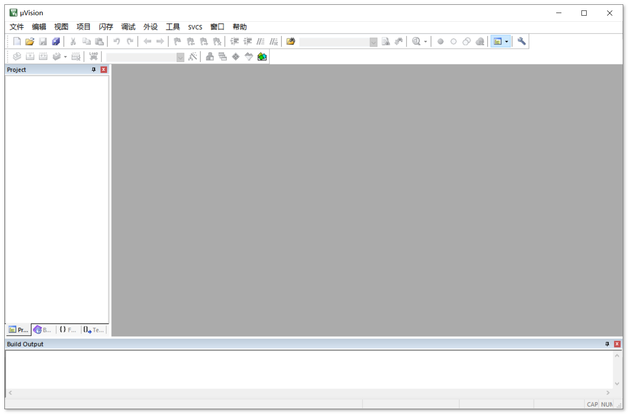Open the 闪存 menu
628x414 pixels.
pos(106,27)
